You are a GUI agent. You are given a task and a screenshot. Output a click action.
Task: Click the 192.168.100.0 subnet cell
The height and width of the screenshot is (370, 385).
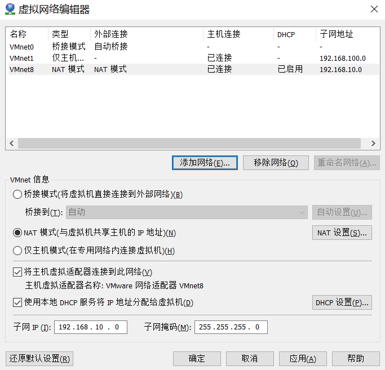coord(343,59)
